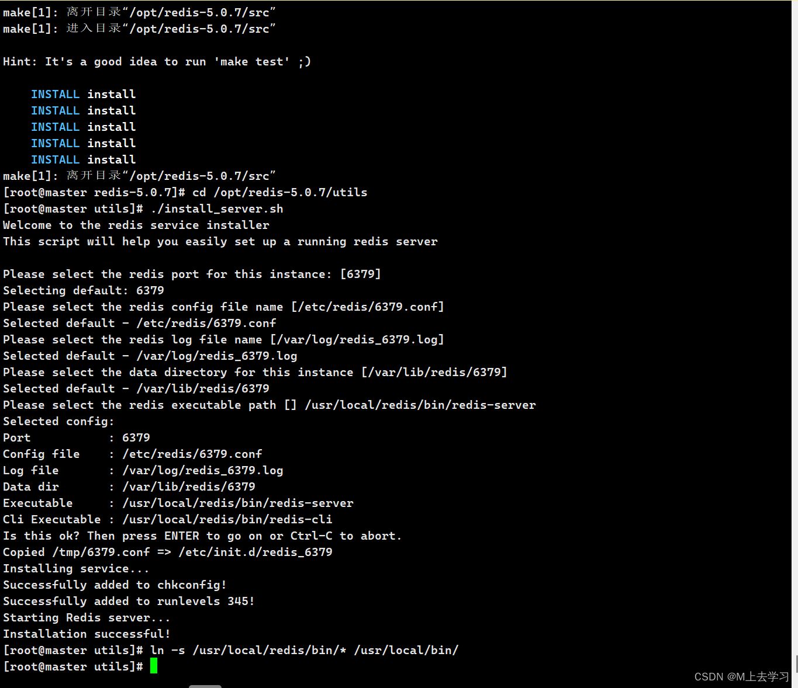The height and width of the screenshot is (688, 798).
Task: Click the 'redis executable path' prompt line
Action: click(270, 405)
